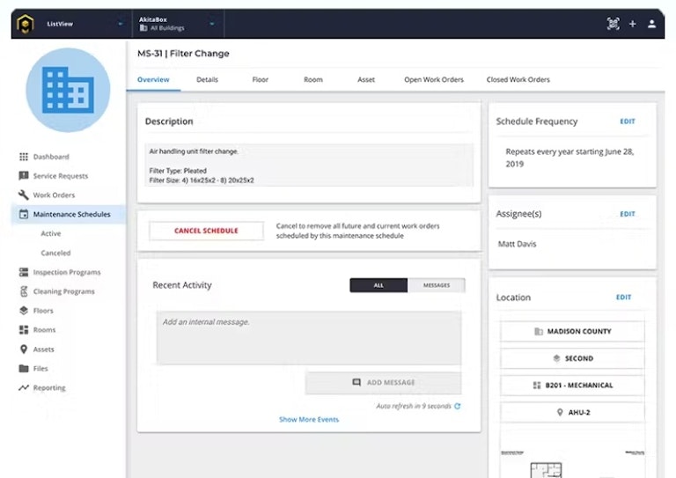Open Cleaning Programs in sidebar
676x478 pixels.
pos(63,291)
